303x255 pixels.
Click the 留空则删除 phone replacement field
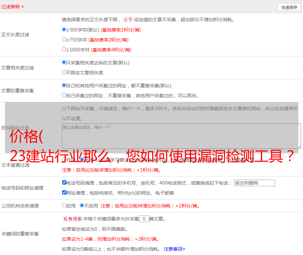(x=254, y=183)
